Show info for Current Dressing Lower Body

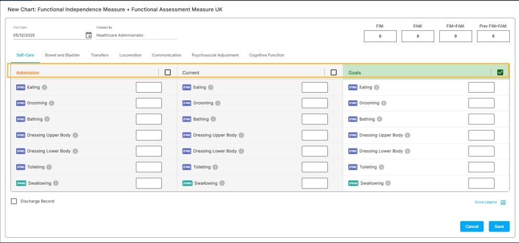coord(242,151)
